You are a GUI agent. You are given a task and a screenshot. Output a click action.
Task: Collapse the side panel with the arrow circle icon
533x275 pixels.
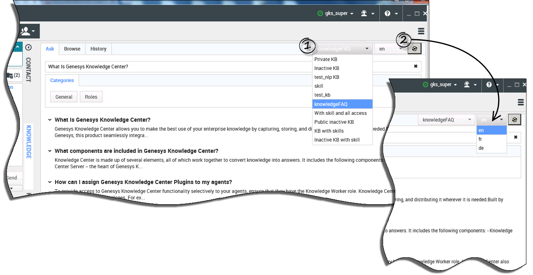point(28,48)
